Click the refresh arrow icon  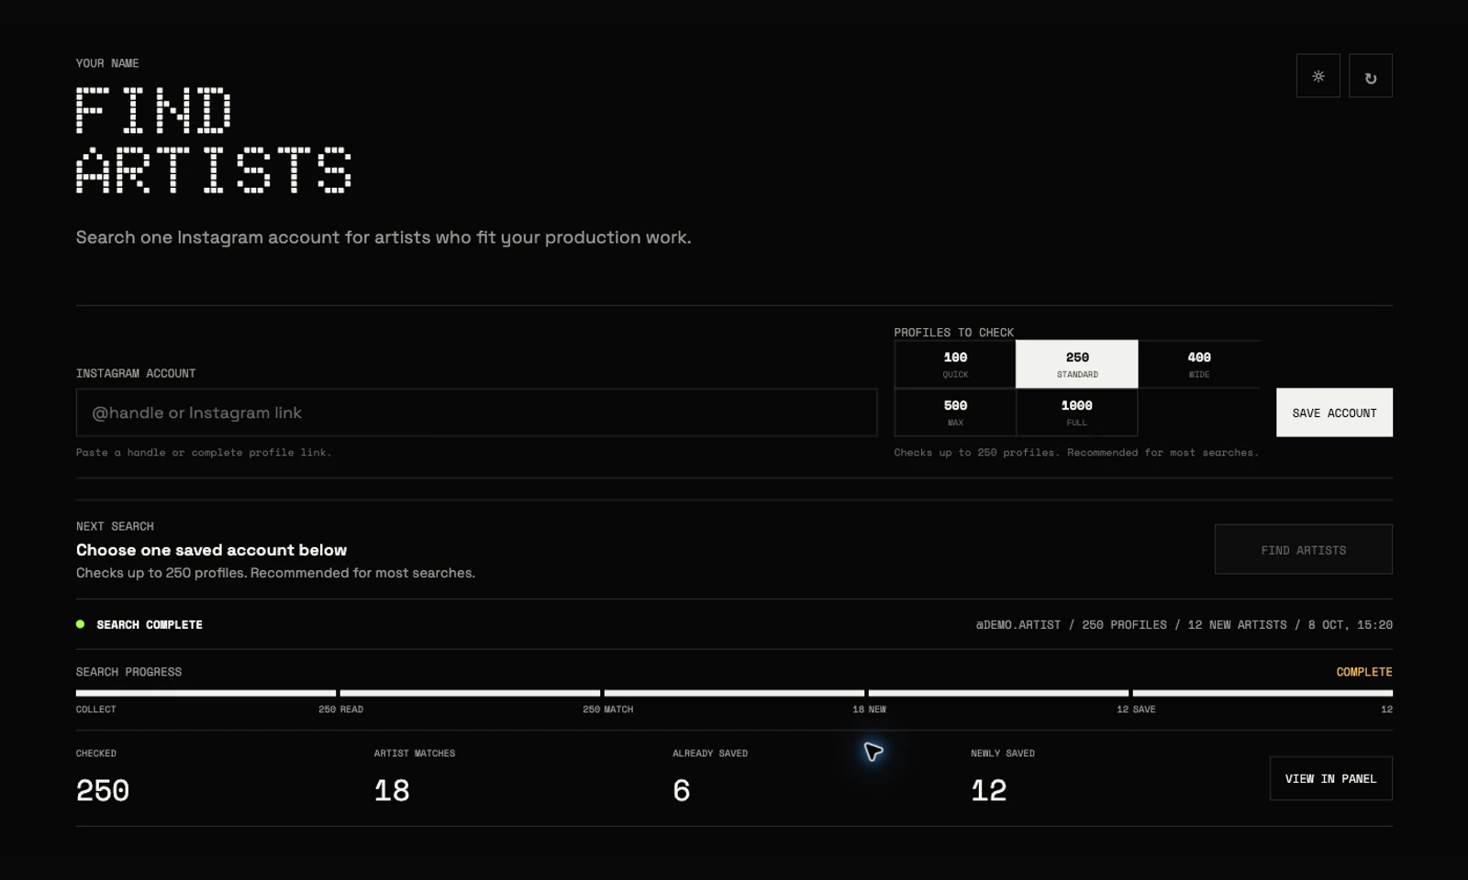(1371, 76)
